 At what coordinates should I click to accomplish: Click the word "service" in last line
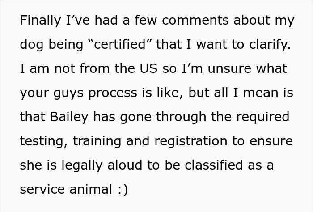pos(42,189)
